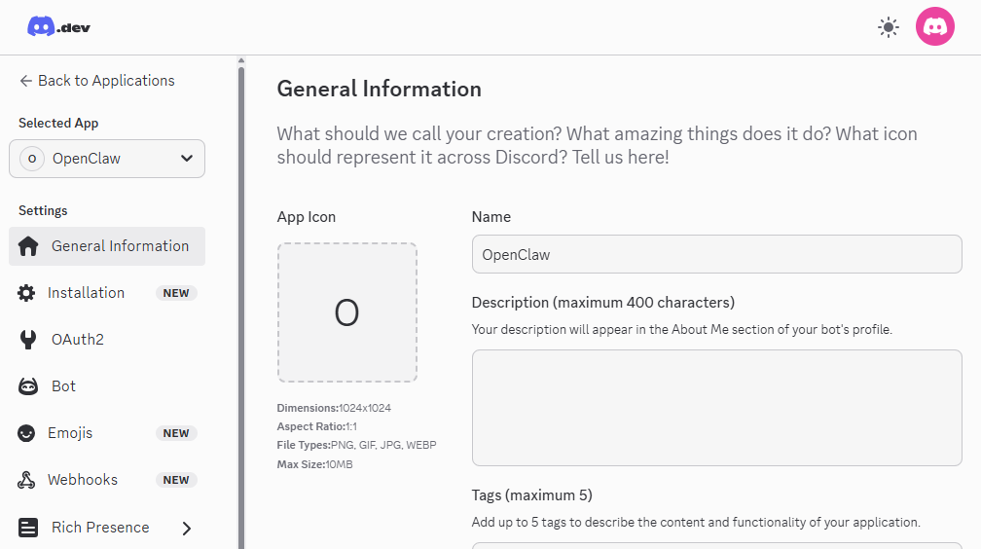Toggle light theme with sun icon

point(888,27)
